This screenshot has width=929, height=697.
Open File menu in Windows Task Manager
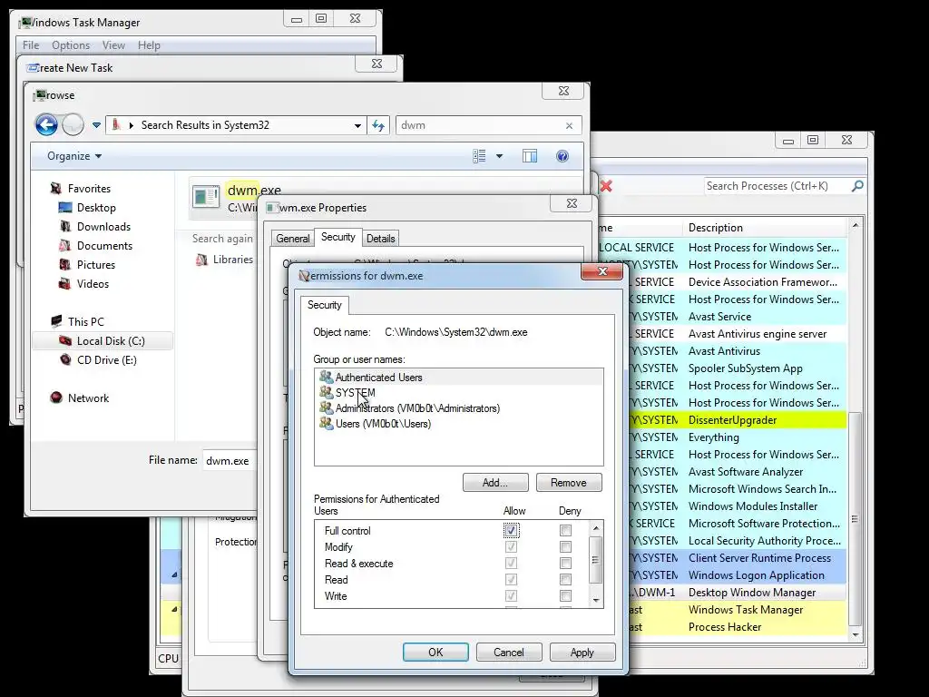click(x=31, y=45)
